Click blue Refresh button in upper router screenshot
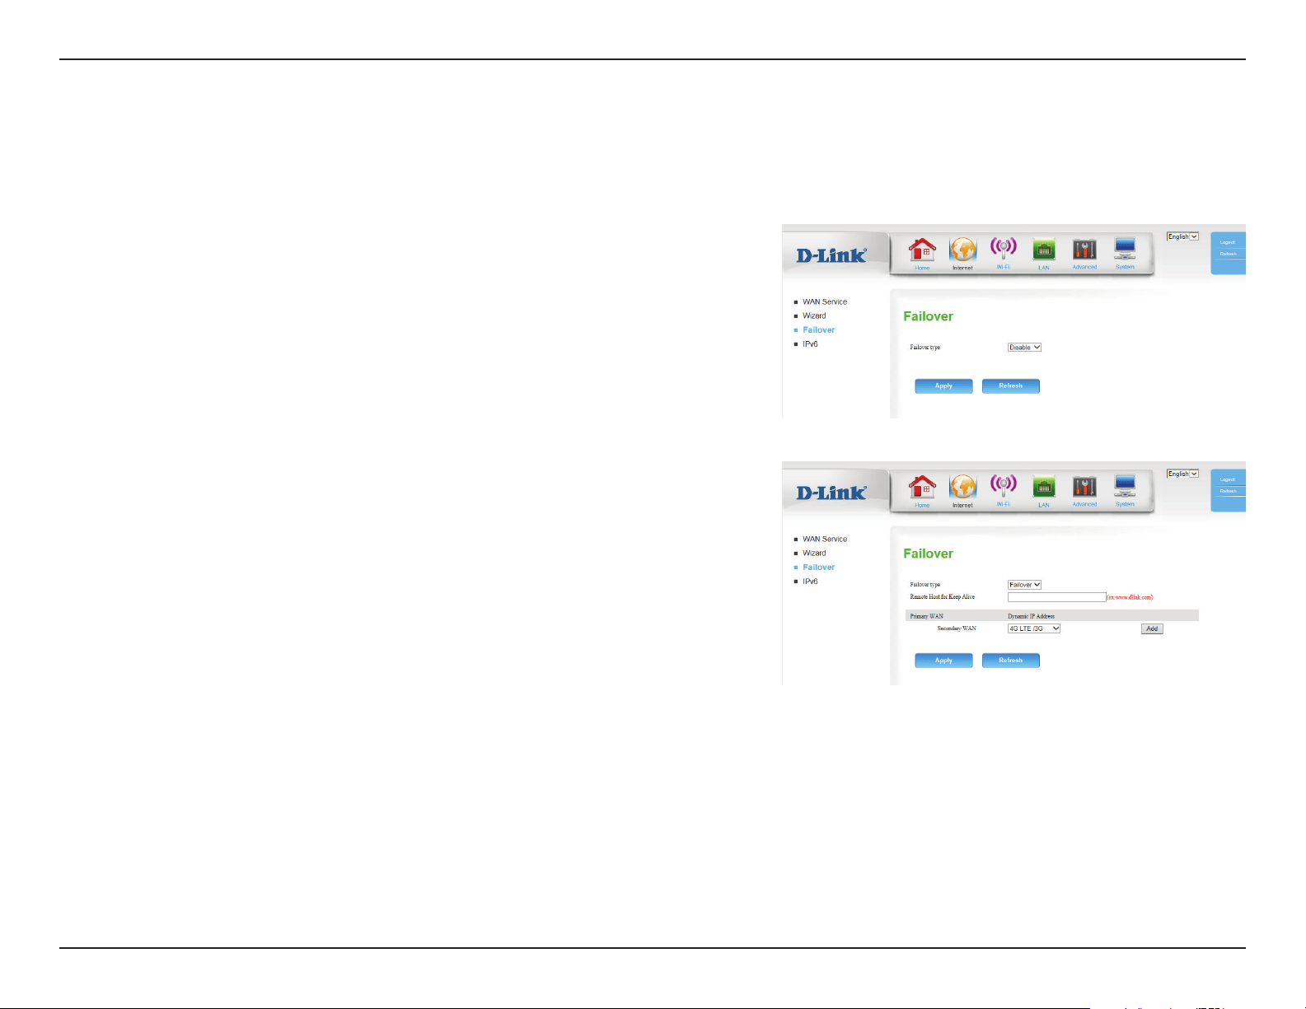This screenshot has width=1306, height=1009. pos(1011,385)
